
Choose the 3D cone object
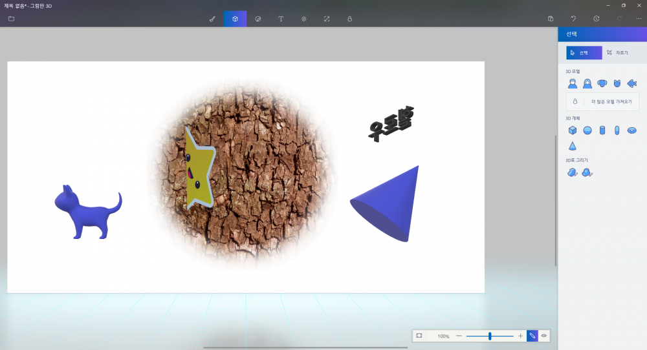click(573, 146)
